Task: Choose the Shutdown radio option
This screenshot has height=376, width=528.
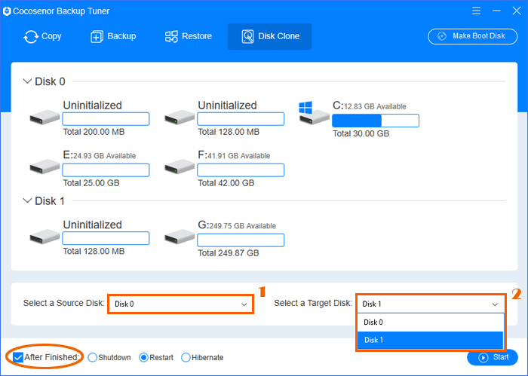Action: (x=92, y=357)
